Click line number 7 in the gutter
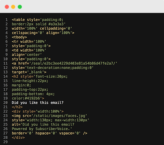Screen dimensions: 164x145 (x=6, y=46)
